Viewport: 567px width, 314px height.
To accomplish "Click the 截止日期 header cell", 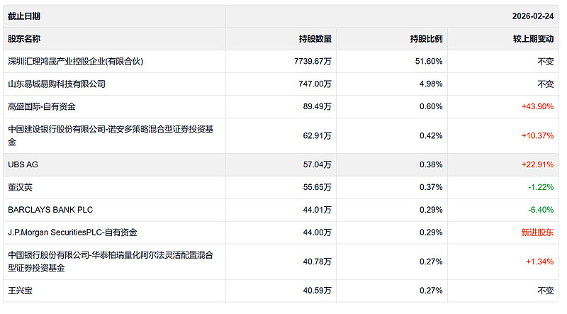I will coord(25,16).
